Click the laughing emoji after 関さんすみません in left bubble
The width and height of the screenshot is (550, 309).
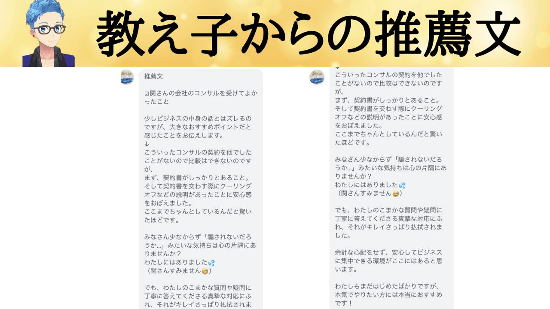pos(205,271)
